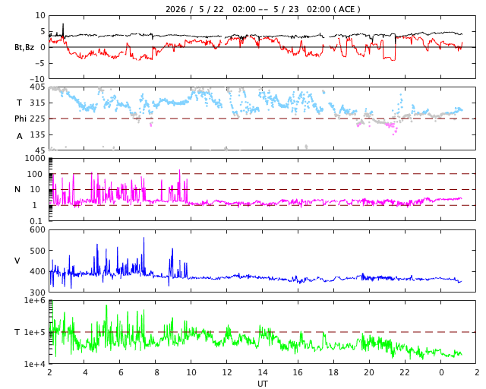Click the "16" hour label on UT axis
Viewport: 486px width, 389px height.
(x=298, y=372)
